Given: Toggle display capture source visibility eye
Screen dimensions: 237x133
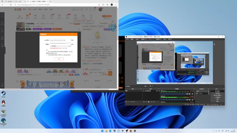Looking at the screenshot, I should 157,91.
